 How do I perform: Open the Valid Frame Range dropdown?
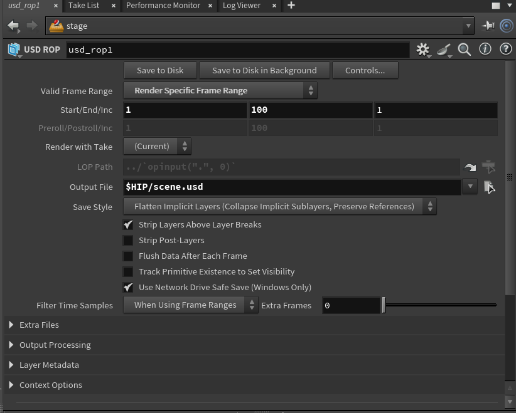[220, 91]
